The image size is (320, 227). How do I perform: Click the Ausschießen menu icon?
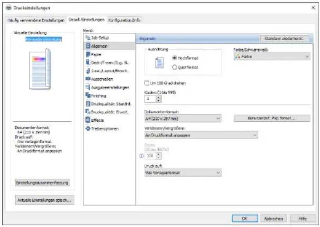[88, 79]
